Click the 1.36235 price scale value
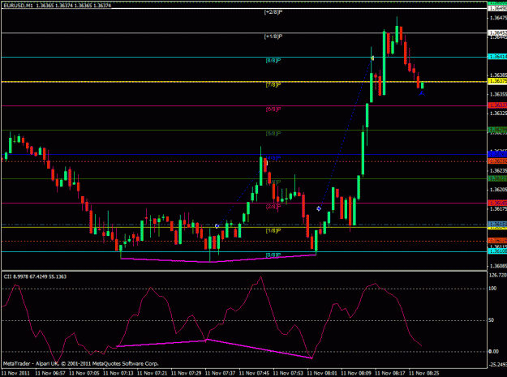The width and height of the screenshot is (507, 377). [498, 170]
